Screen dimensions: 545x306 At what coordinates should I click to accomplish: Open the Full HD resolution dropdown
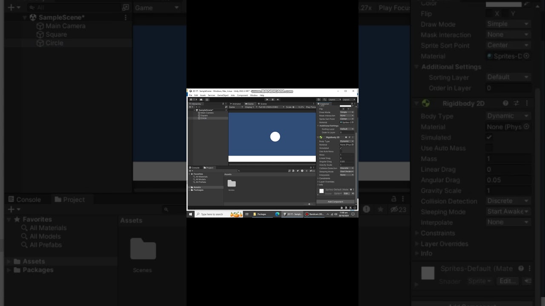tap(272, 107)
